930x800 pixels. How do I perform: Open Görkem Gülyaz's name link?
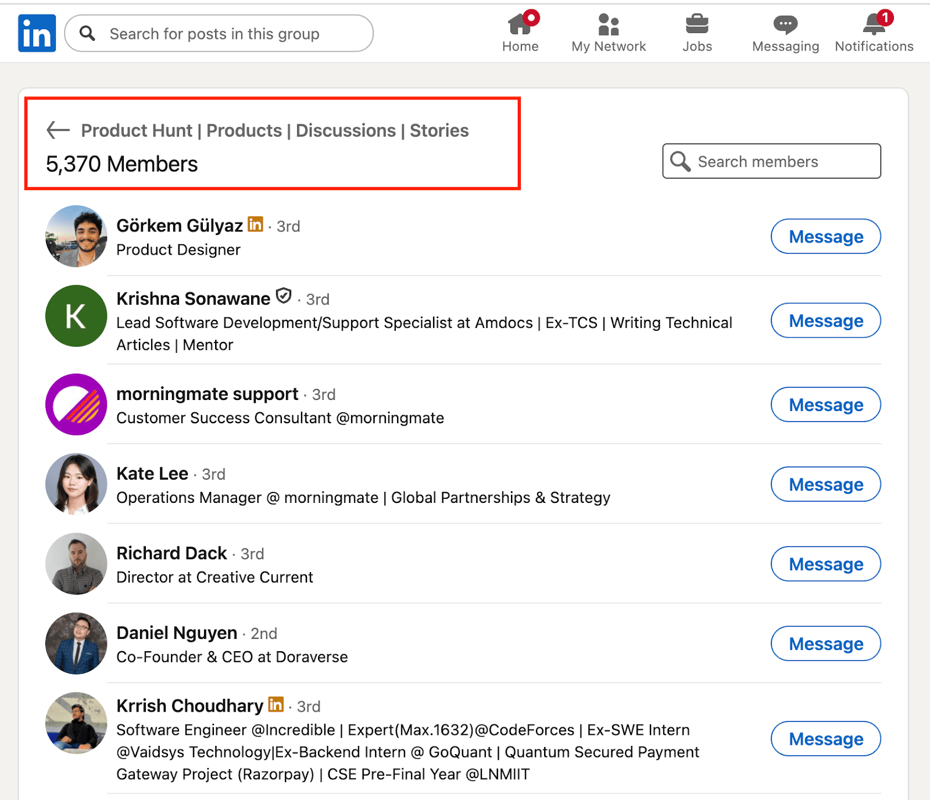[x=180, y=226]
